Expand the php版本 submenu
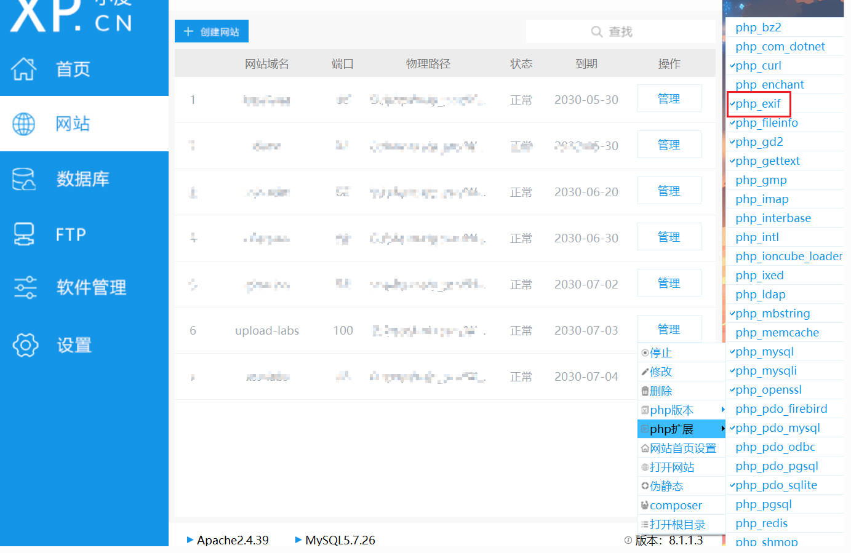 (681, 410)
